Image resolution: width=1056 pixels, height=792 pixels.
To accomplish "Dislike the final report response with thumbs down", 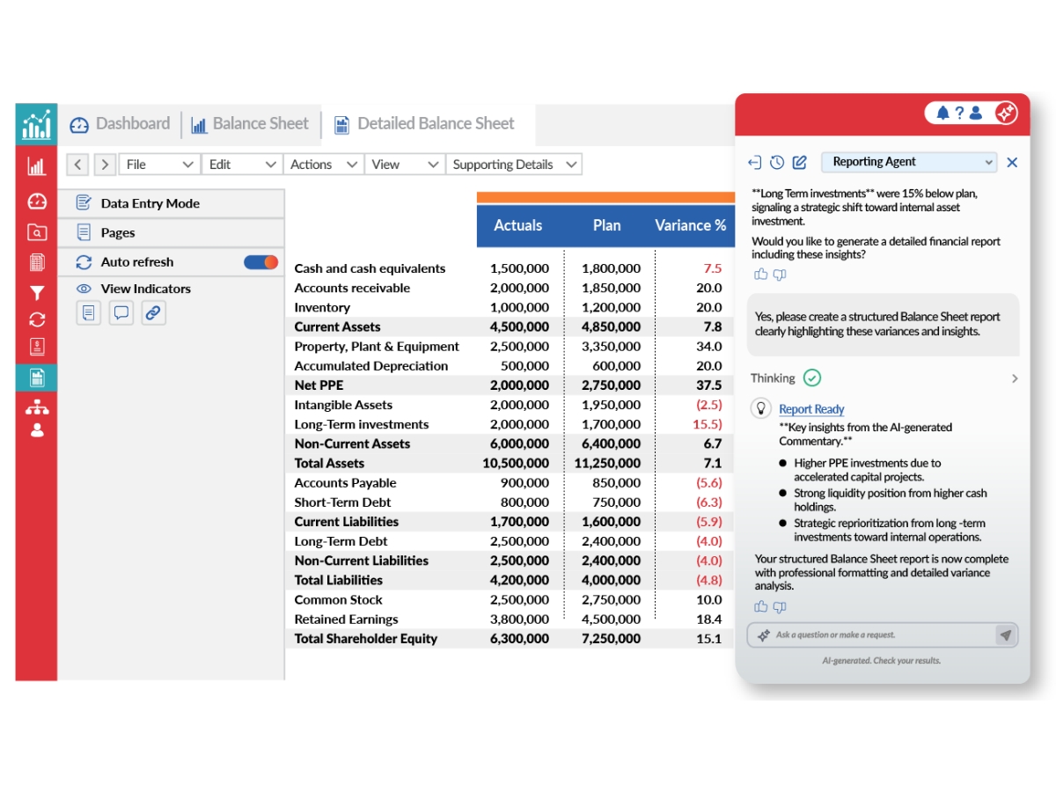I will (779, 606).
